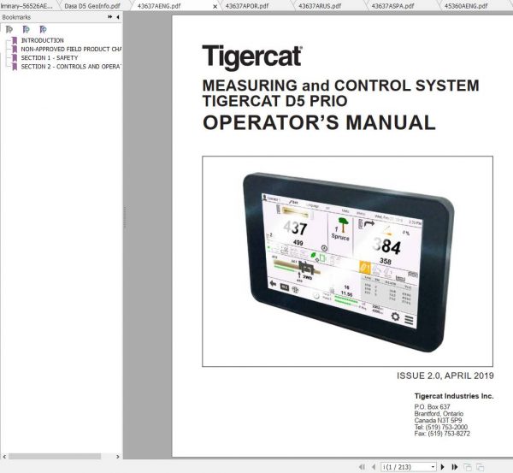Viewport: 513px width, 473px height.
Task: Open the 43637ARUS.pdf tab
Action: [x=320, y=6]
